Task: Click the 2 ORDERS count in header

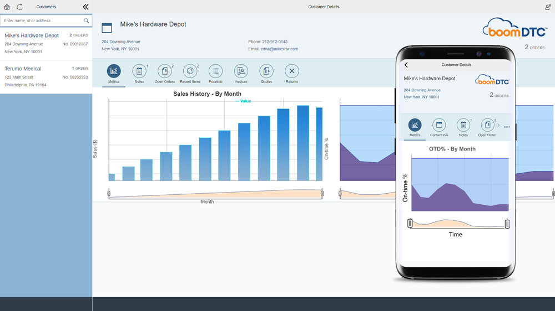Action: [x=534, y=47]
